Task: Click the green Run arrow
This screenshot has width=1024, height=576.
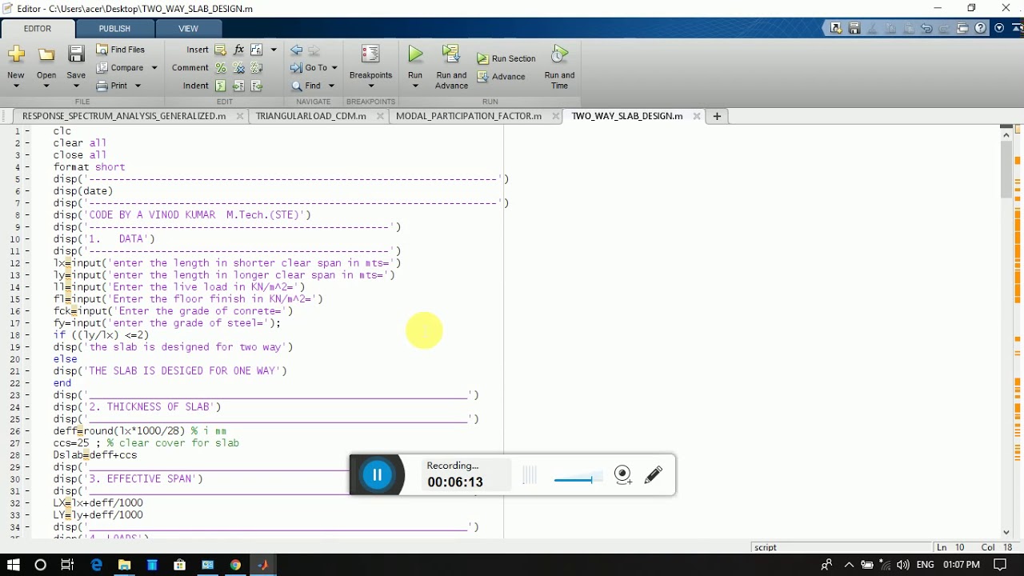Action: click(414, 54)
